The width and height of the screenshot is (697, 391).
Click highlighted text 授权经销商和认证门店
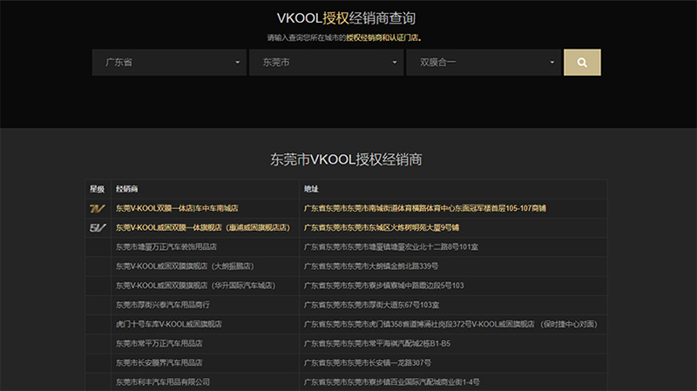click(382, 37)
